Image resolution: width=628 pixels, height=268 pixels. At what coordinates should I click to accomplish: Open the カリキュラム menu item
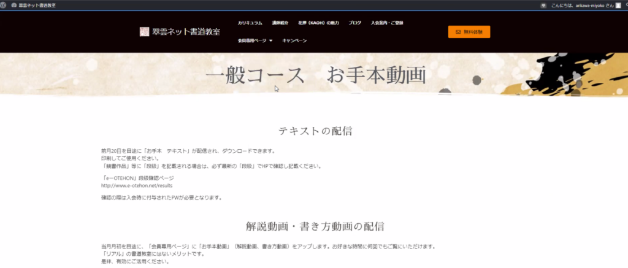point(250,23)
